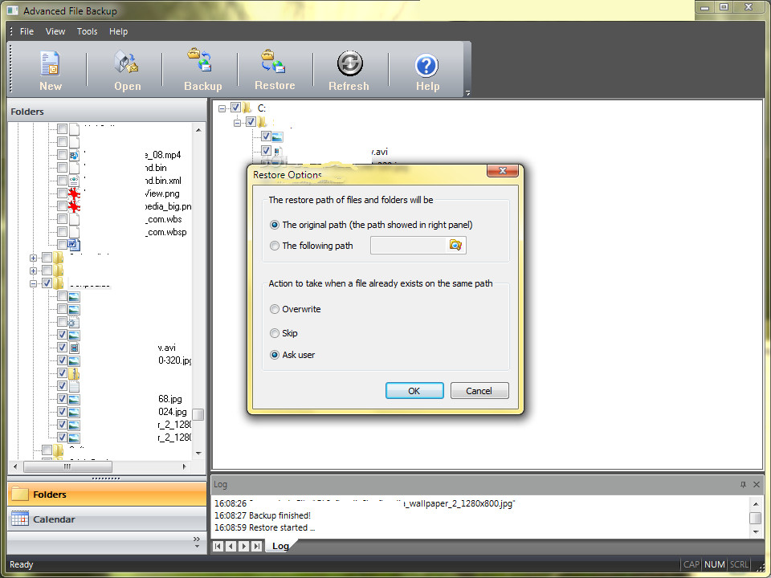Choose the Skip radio option
771x578 pixels.
click(275, 333)
